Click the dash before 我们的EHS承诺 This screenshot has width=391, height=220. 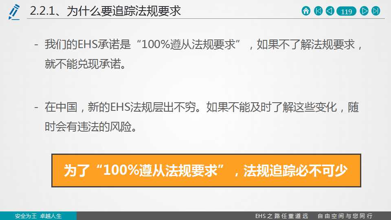[36, 45]
